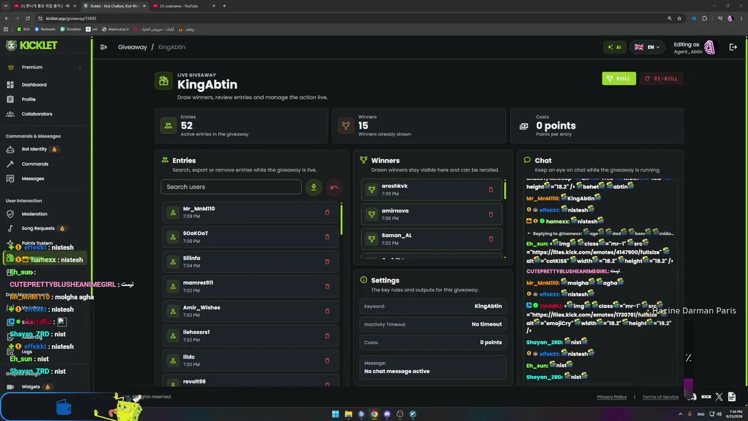Open the Messages section
The height and width of the screenshot is (421, 748).
pyautogui.click(x=44, y=178)
